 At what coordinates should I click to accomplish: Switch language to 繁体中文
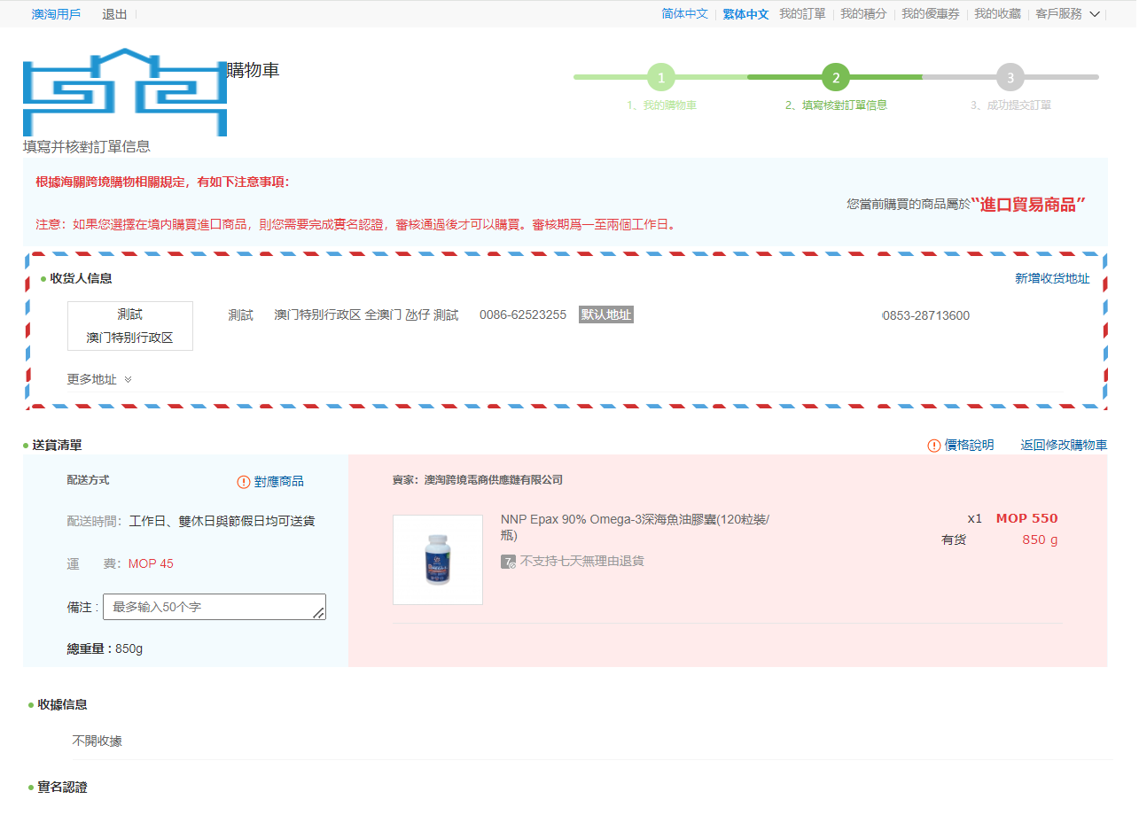tap(745, 14)
